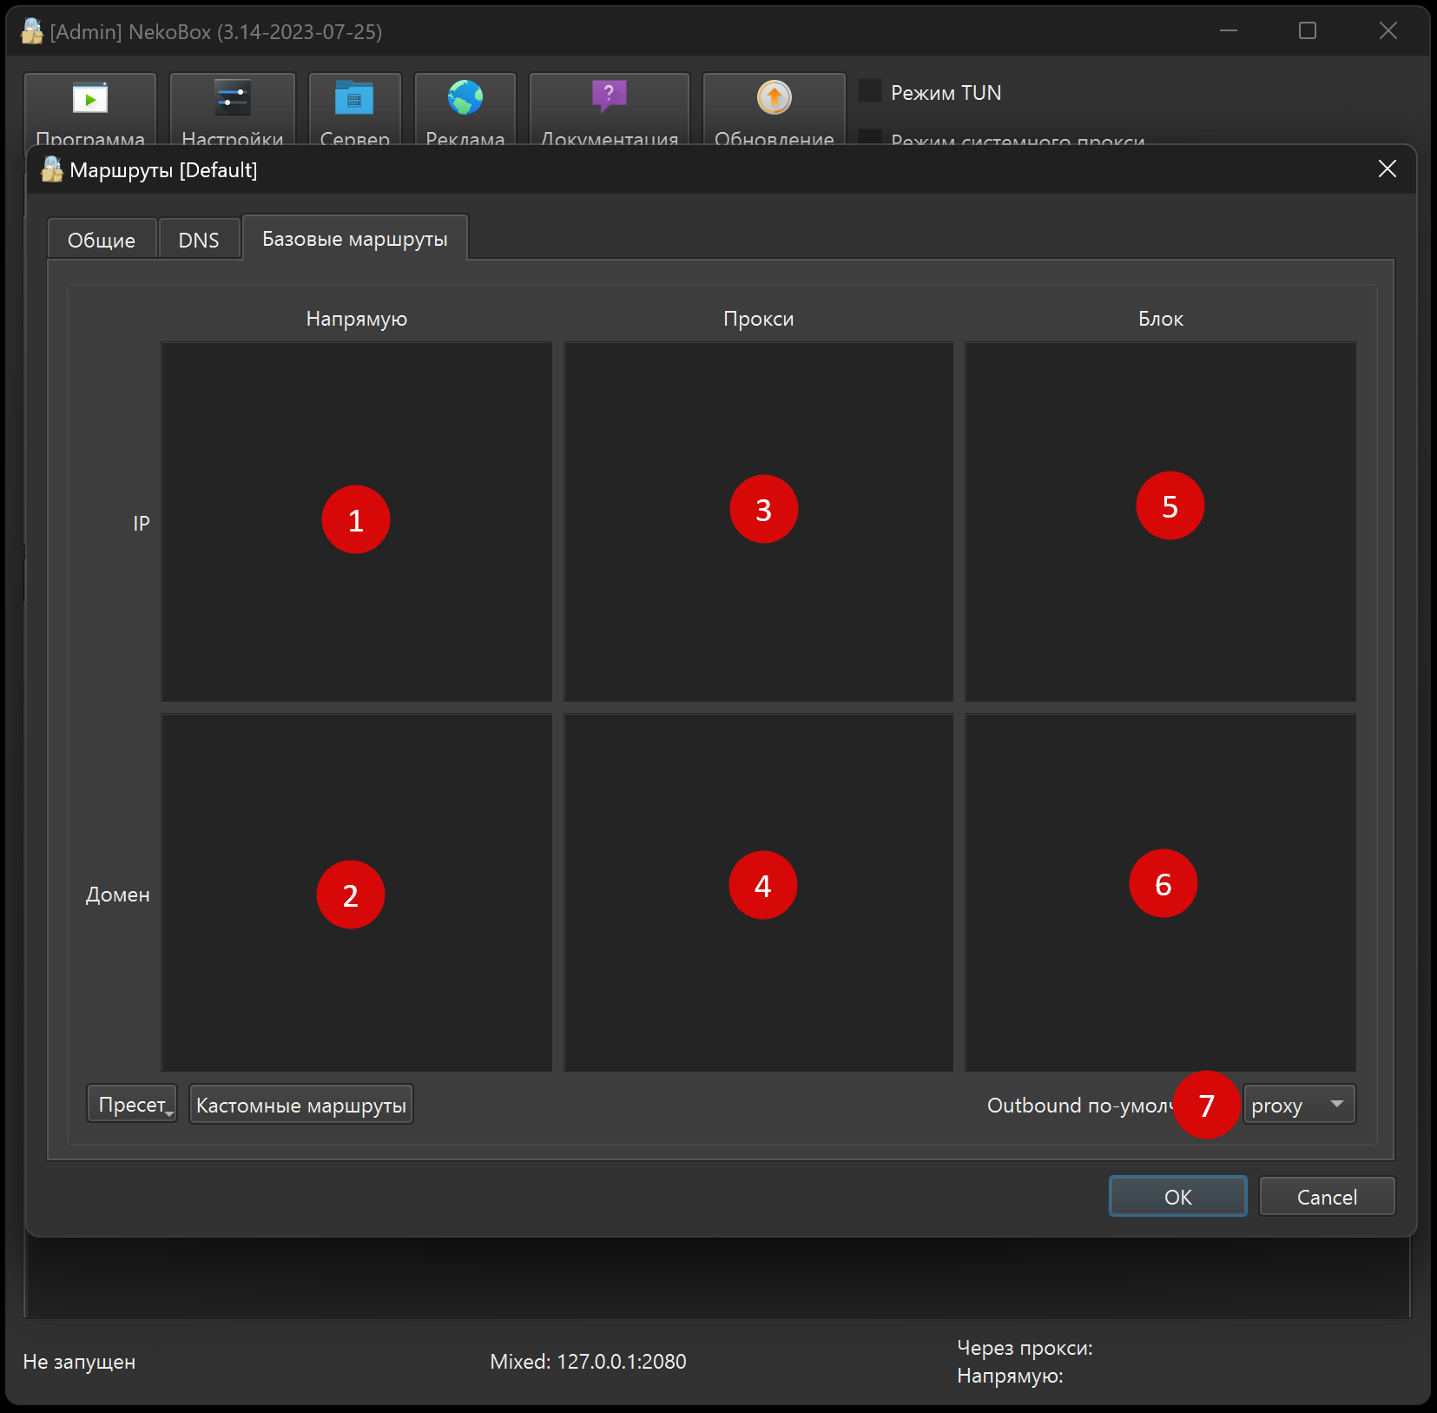
Task: Confirm routes with the OK button
Action: click(1177, 1197)
